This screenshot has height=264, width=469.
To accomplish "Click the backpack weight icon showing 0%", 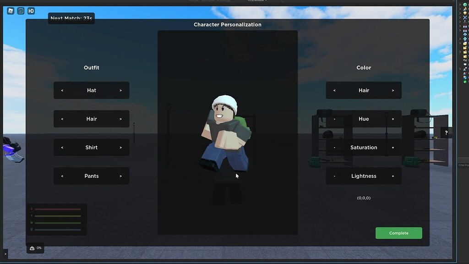I will (x=35, y=248).
